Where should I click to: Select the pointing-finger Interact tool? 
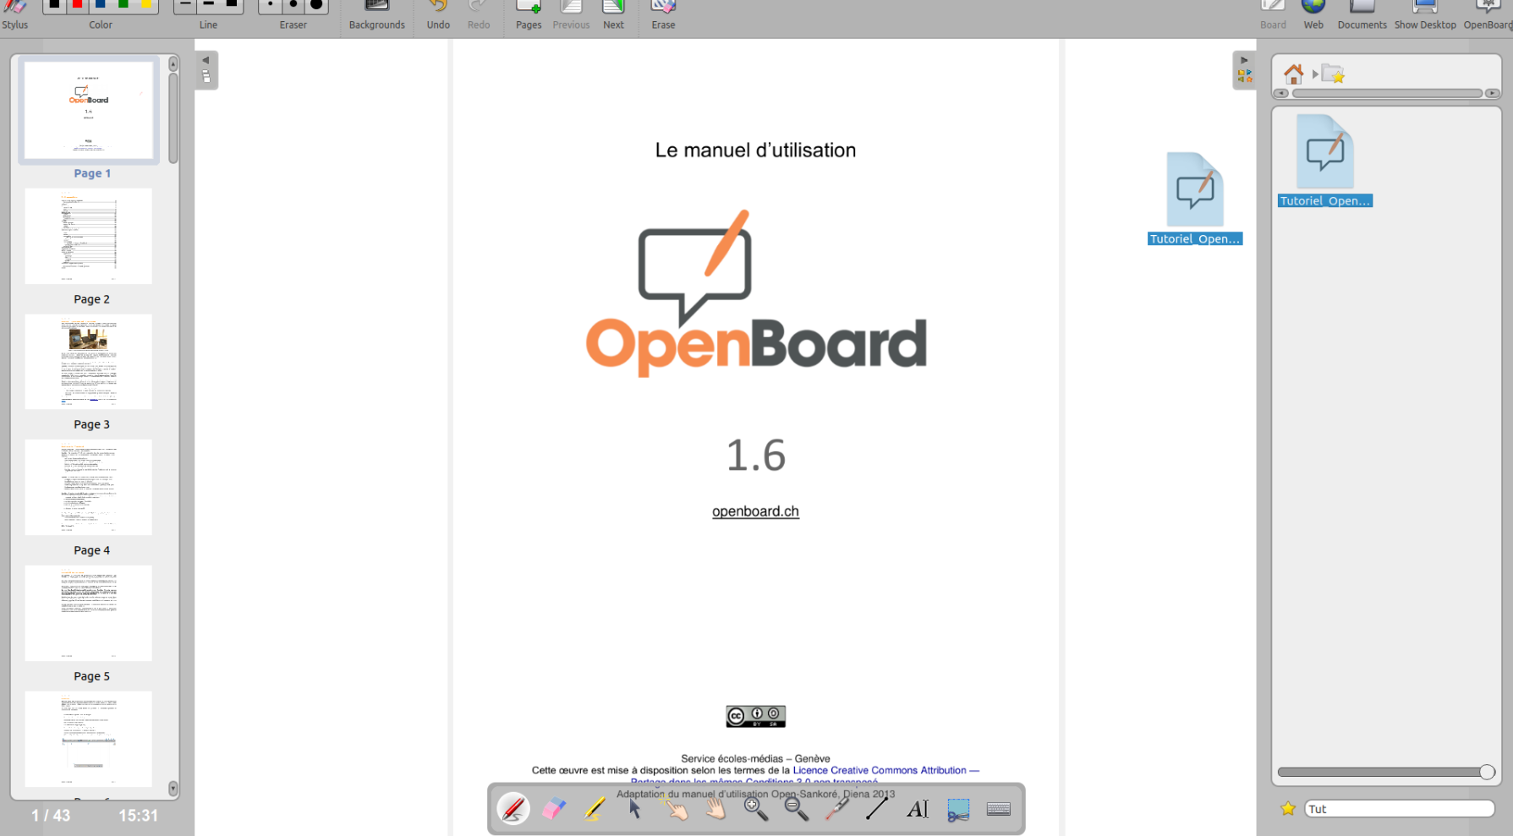point(676,809)
